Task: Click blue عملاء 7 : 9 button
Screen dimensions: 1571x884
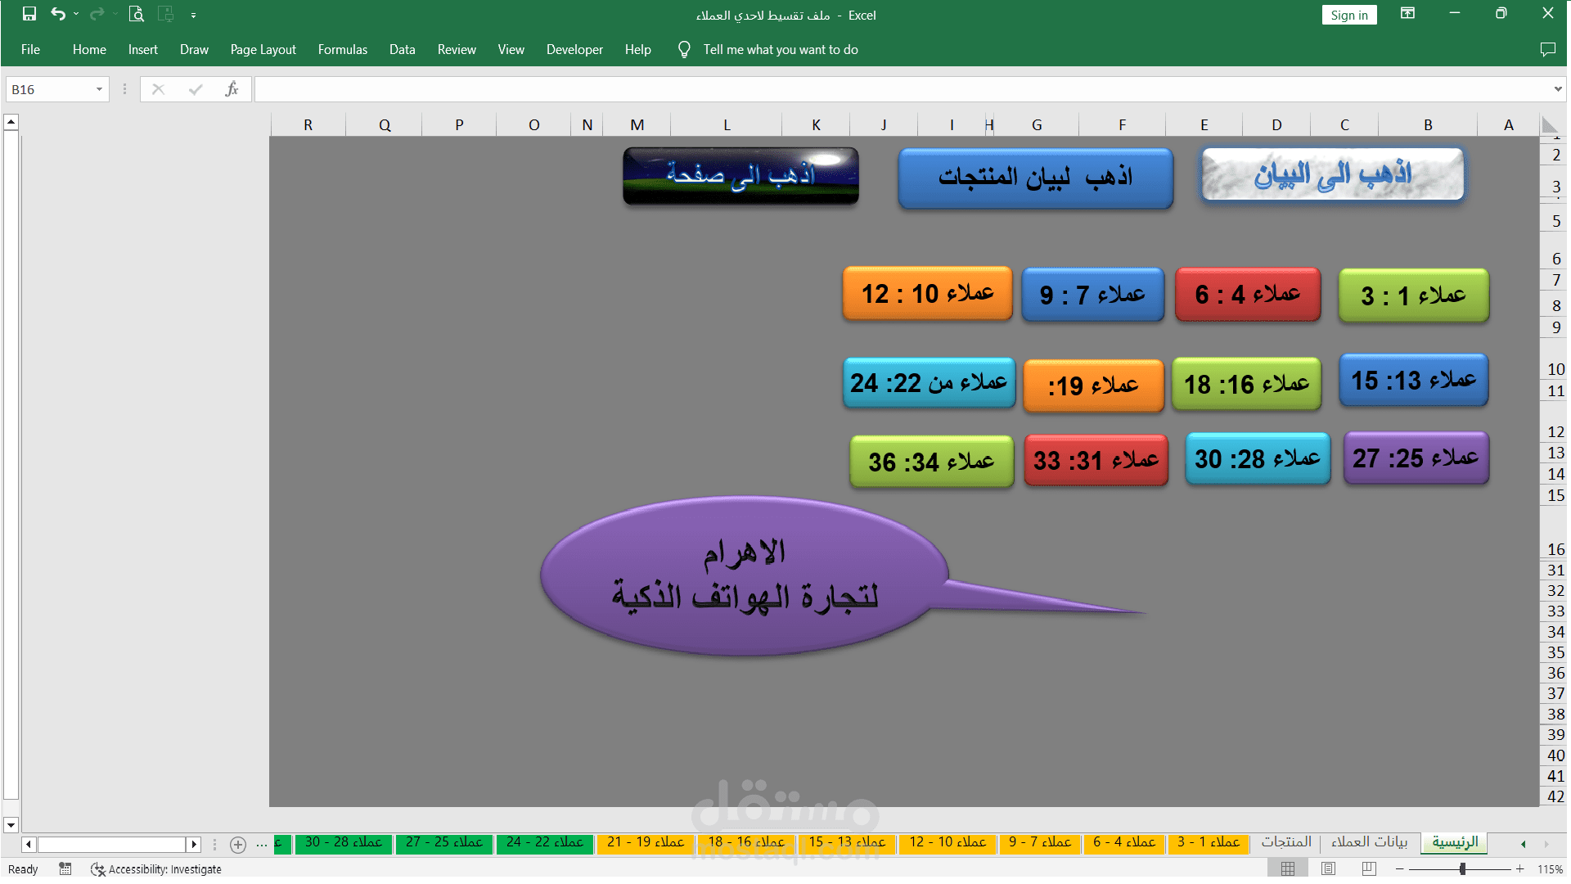Action: 1092,294
